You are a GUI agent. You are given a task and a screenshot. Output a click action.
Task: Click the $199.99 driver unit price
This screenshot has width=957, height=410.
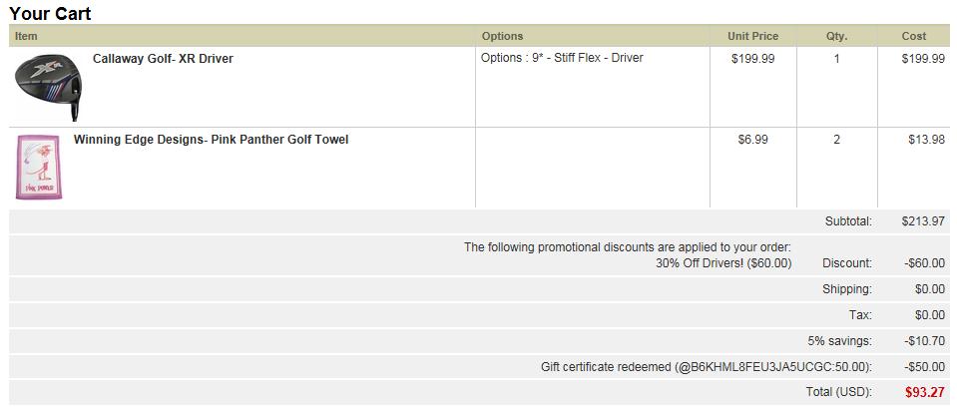pos(752,59)
